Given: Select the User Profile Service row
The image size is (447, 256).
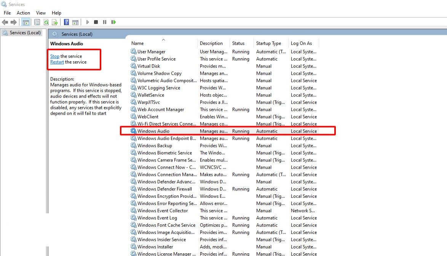Looking at the screenshot, I should pyautogui.click(x=224, y=59).
